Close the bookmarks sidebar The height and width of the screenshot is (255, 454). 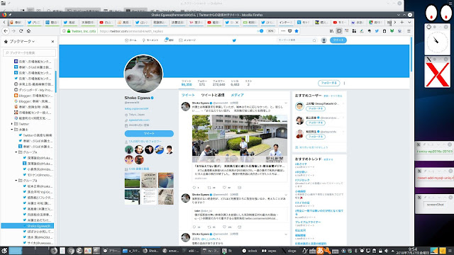point(52,42)
